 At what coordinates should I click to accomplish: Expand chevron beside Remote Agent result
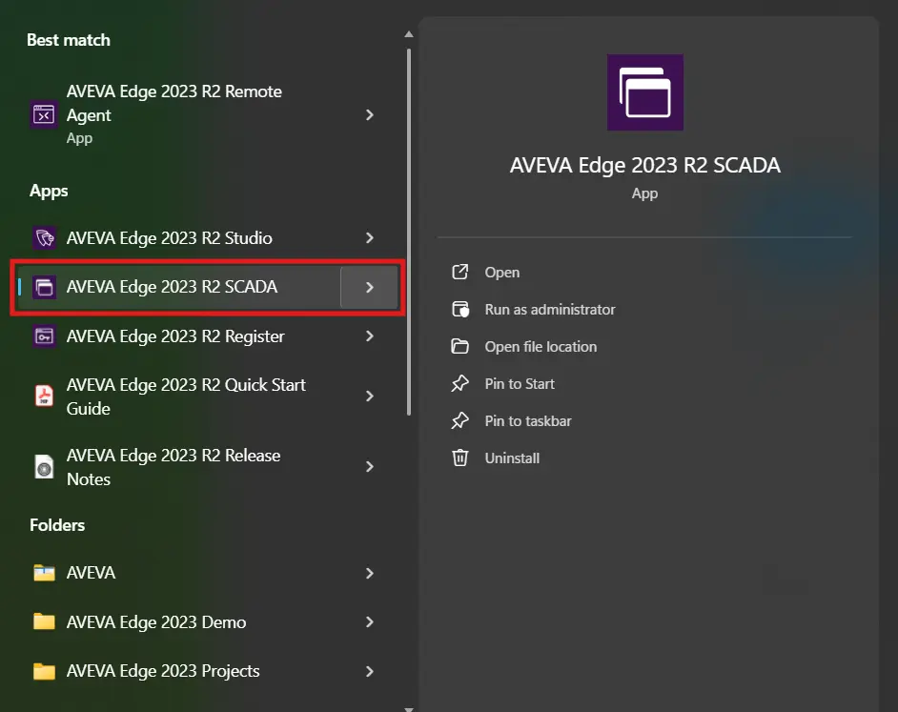click(370, 114)
